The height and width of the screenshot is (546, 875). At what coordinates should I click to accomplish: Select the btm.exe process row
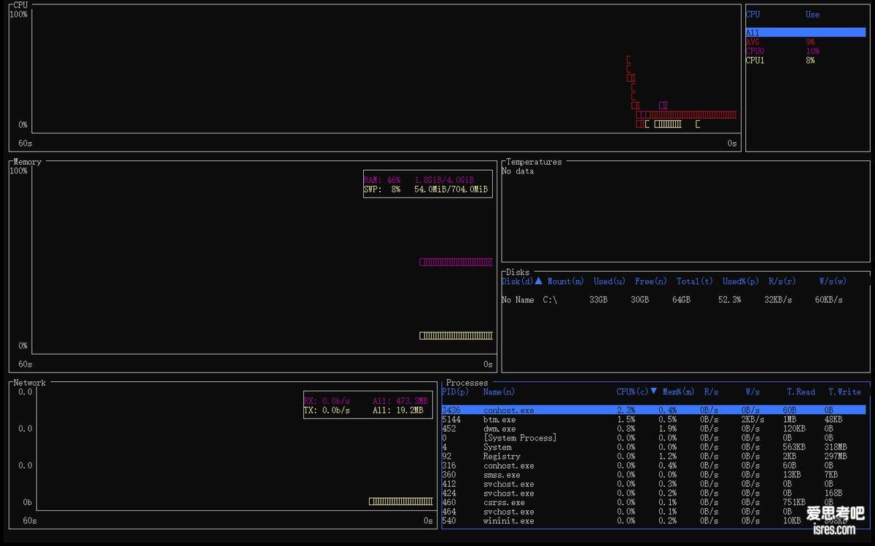[x=653, y=420]
